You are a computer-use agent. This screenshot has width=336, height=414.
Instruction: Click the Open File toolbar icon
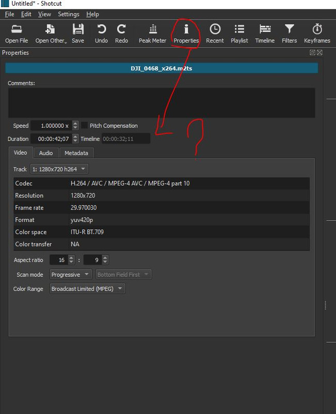[x=17, y=34]
